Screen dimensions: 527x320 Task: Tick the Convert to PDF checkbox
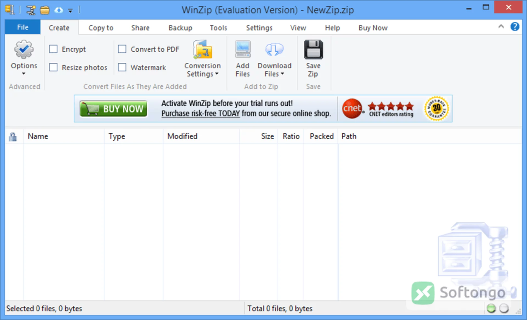pos(122,49)
